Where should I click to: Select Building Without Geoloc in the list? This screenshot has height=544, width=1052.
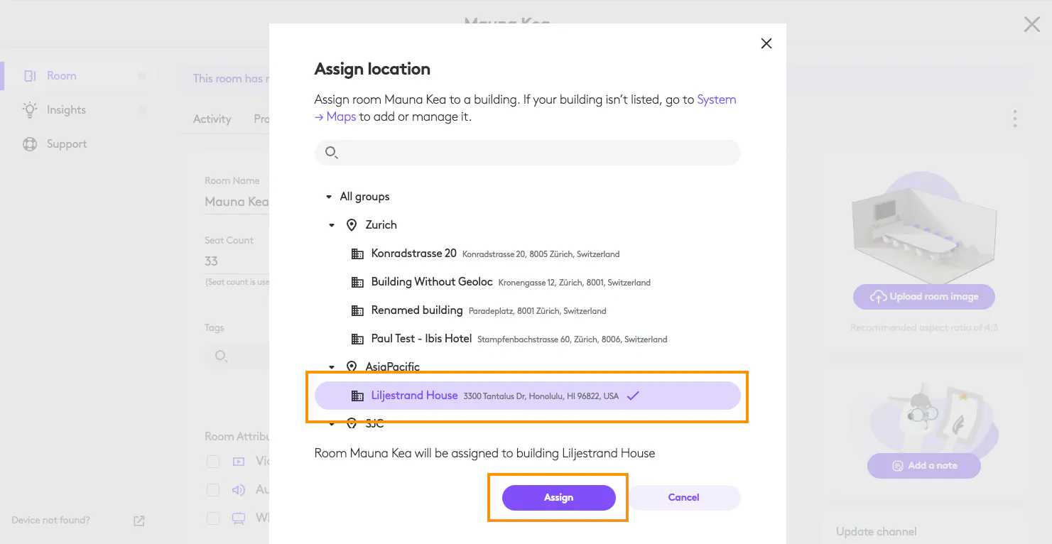tap(431, 282)
